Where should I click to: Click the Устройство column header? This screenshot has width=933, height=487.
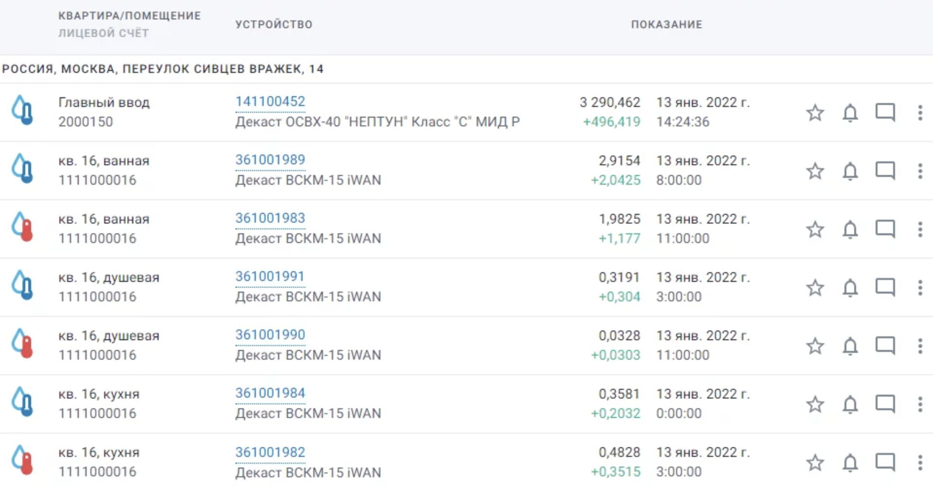coord(273,24)
